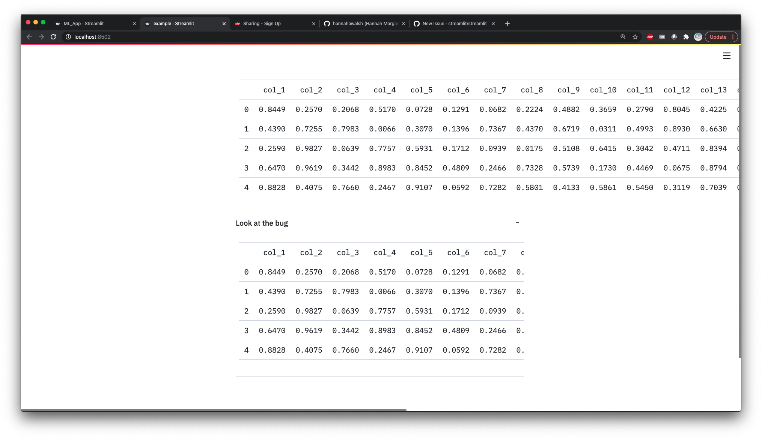Click the magnifier zoom icon in toolbar

tap(623, 37)
